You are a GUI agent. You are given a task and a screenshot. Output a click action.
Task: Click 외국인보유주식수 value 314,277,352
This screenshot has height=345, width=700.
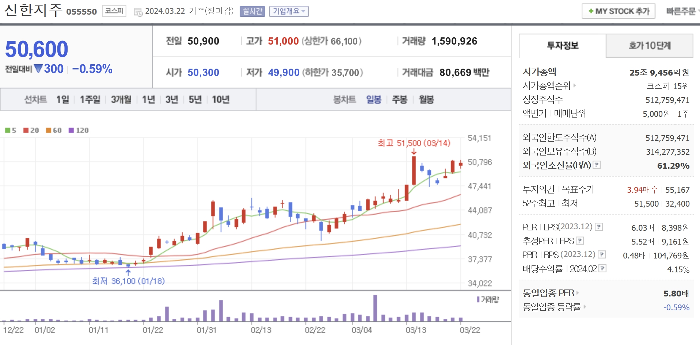pyautogui.click(x=668, y=152)
